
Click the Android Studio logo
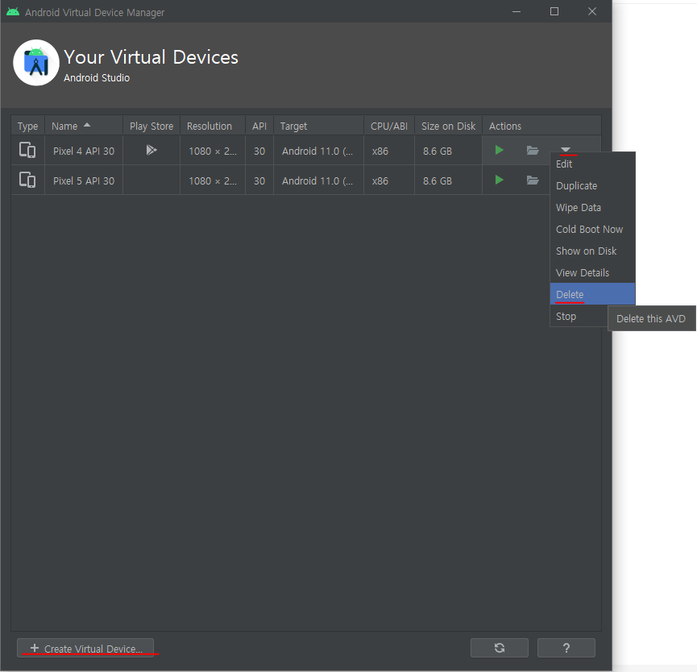(36, 63)
